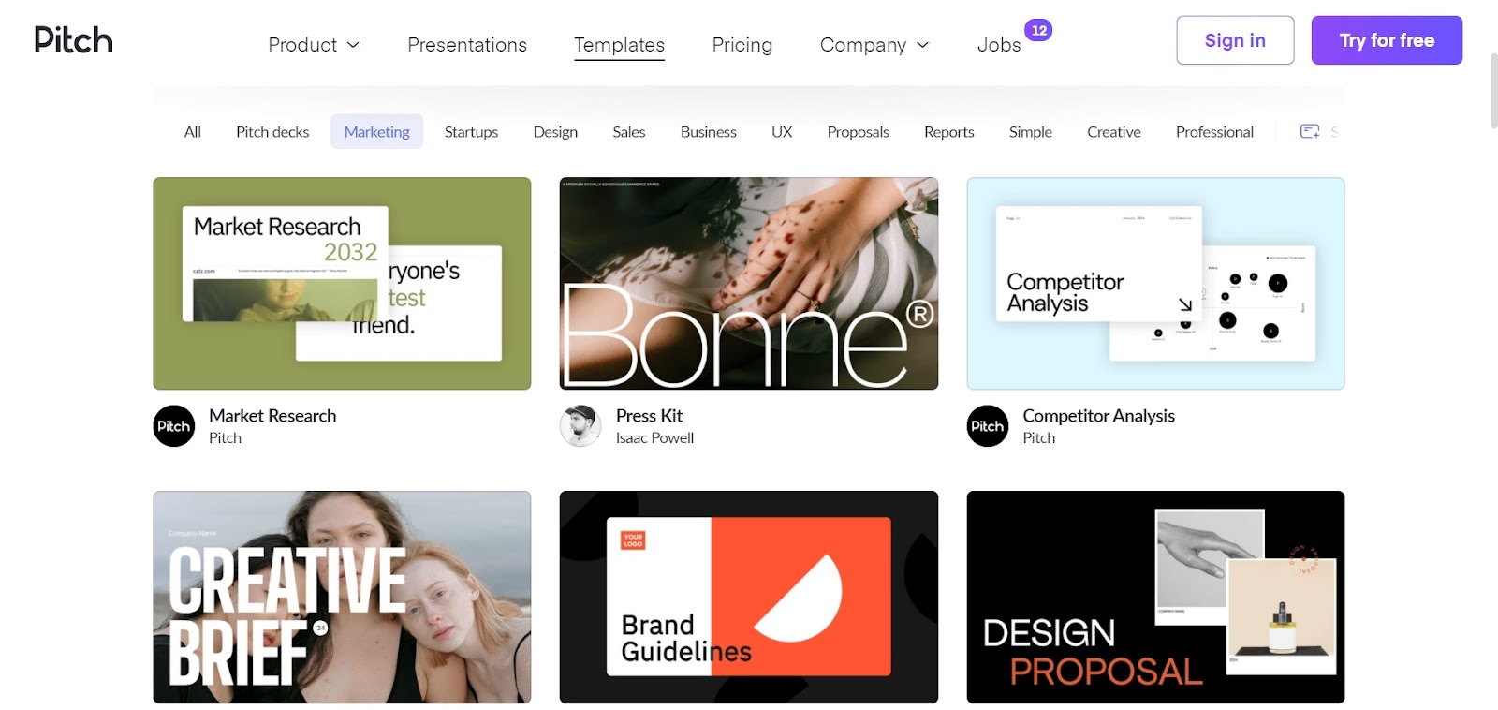Filter templates by Design

point(555,132)
